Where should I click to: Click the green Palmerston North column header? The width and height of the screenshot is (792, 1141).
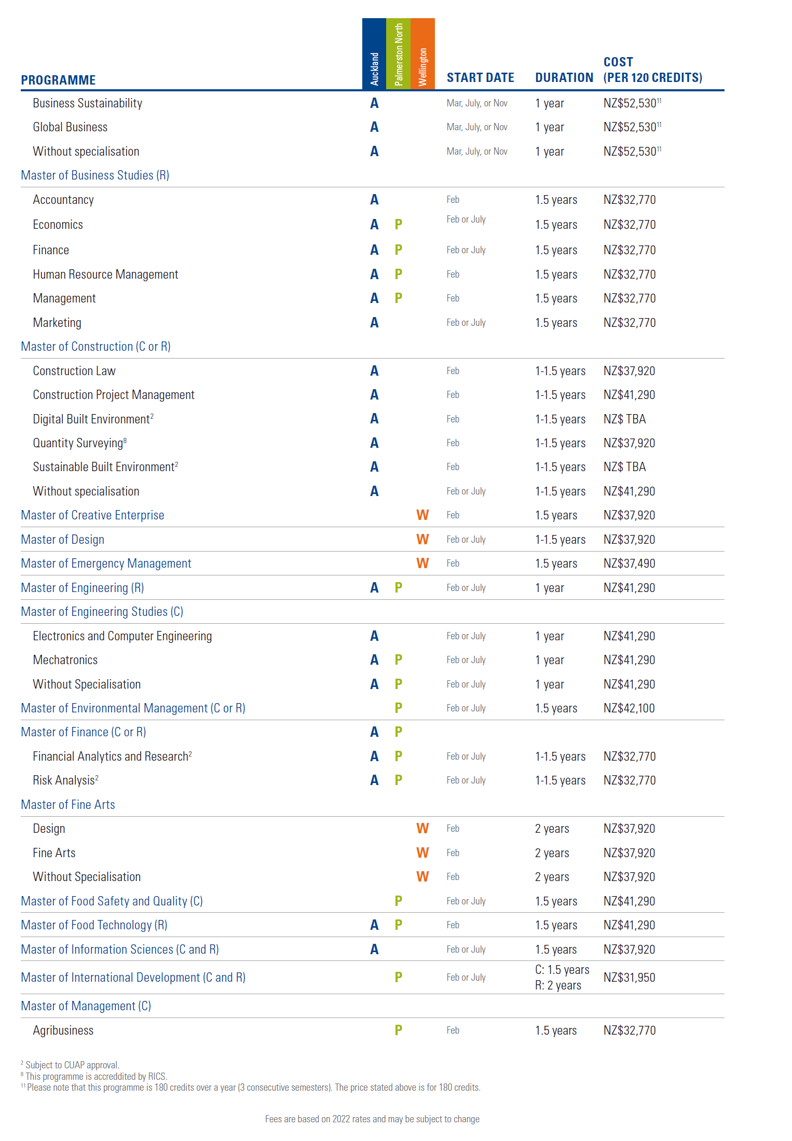click(x=398, y=53)
